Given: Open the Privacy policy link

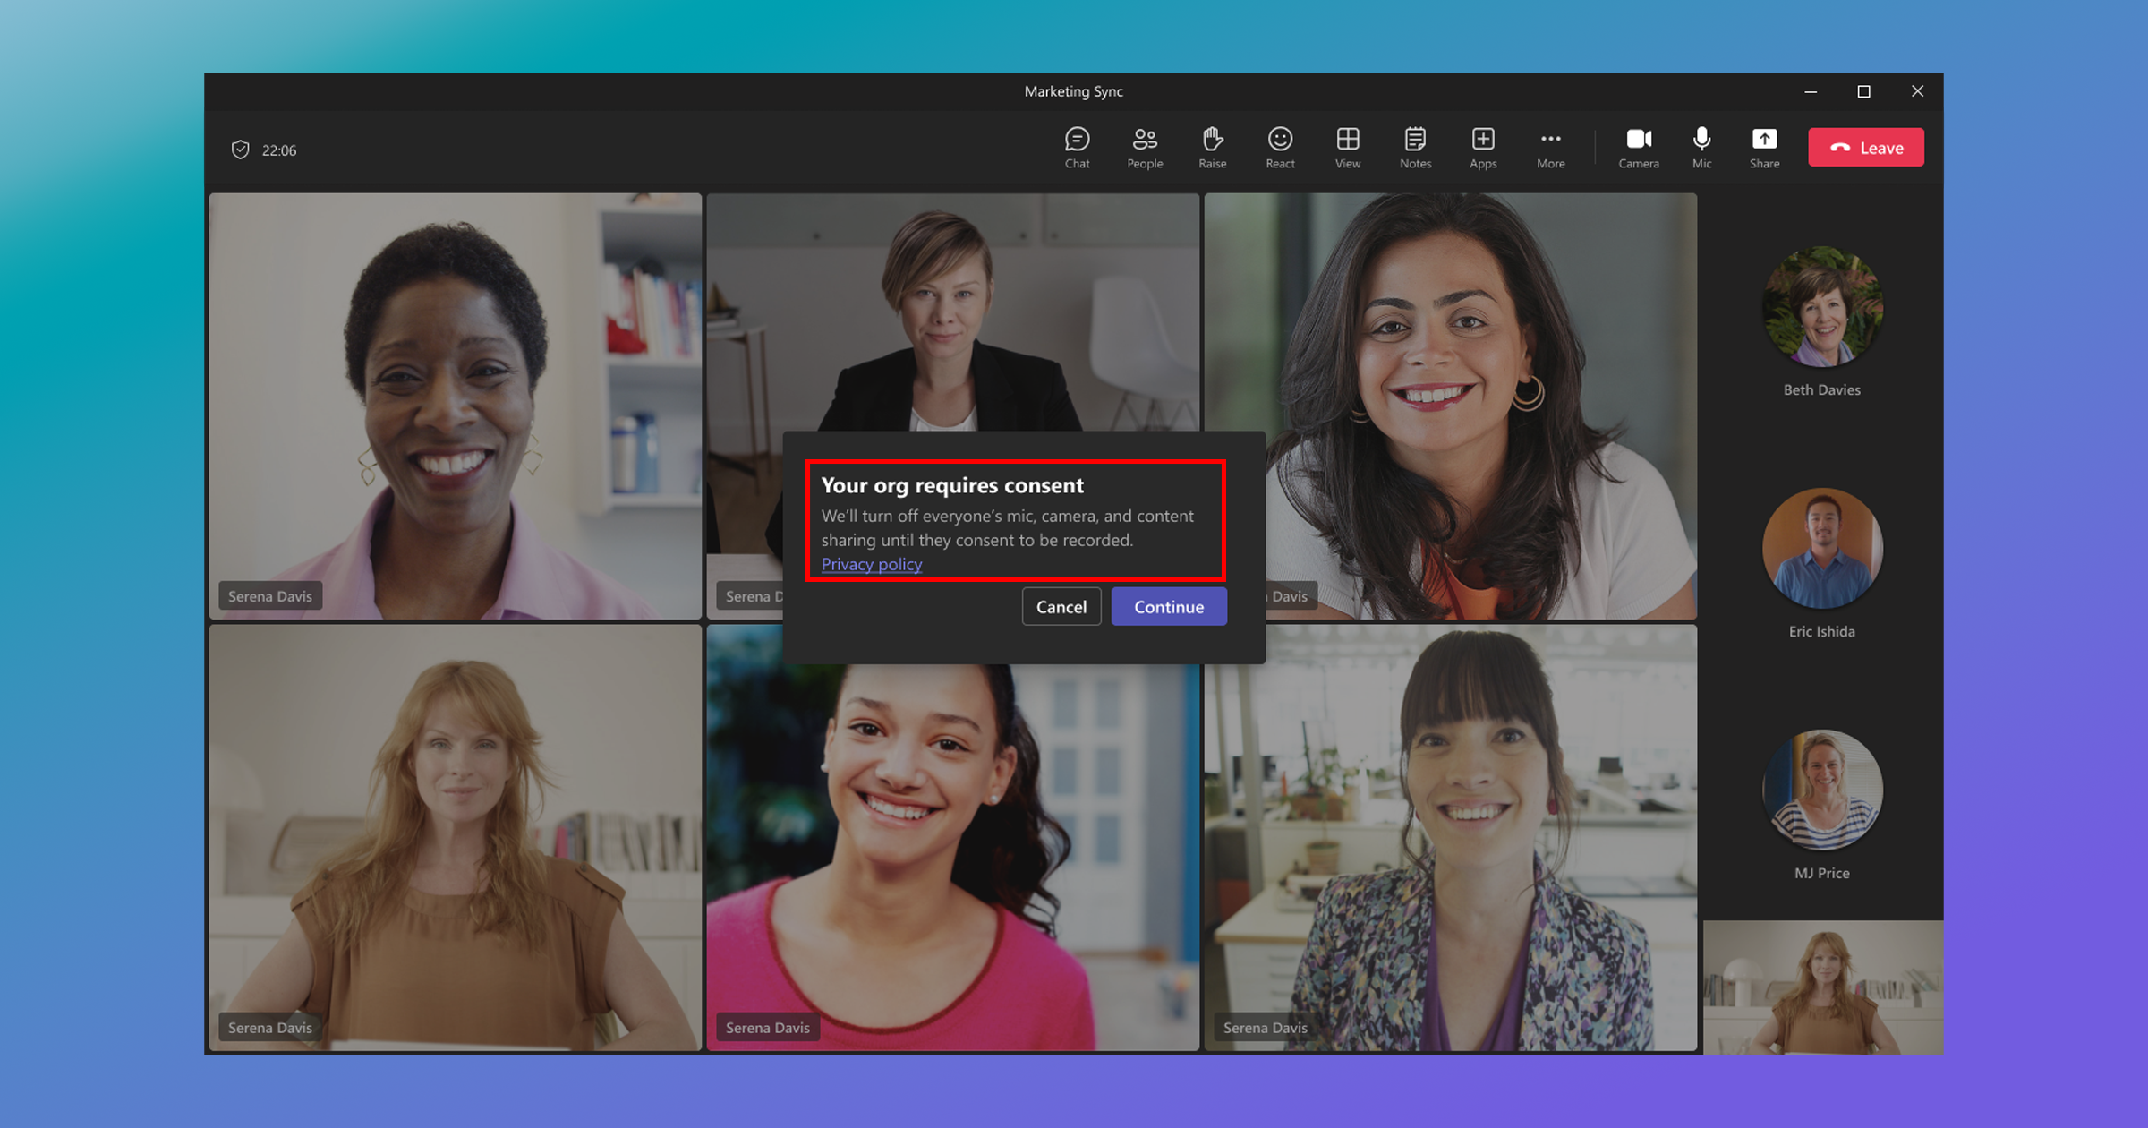Looking at the screenshot, I should point(871,564).
